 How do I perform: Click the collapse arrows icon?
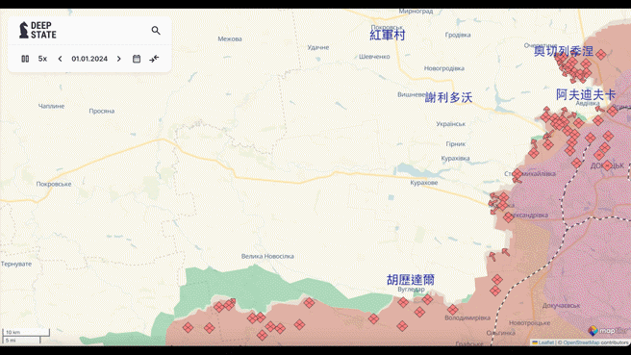click(154, 59)
